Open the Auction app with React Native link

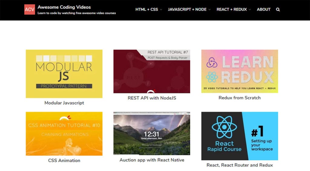152,160
